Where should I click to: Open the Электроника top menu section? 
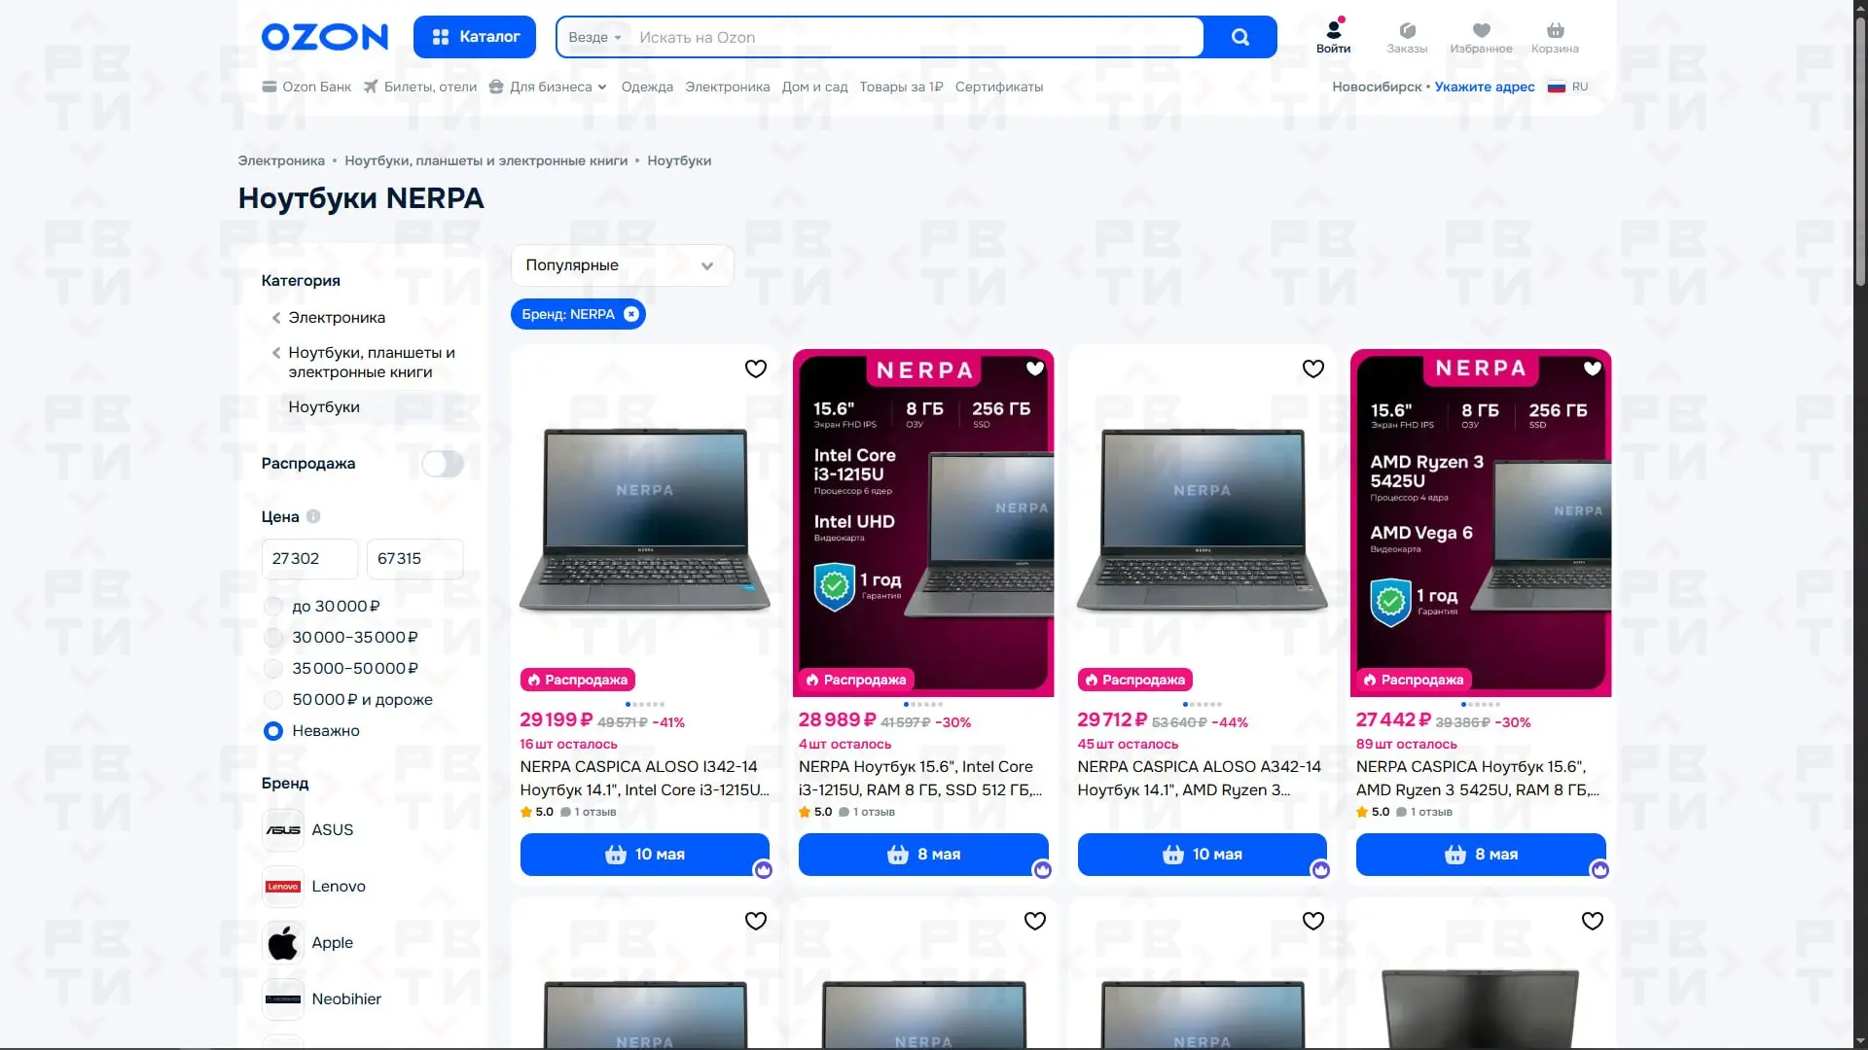point(728,87)
